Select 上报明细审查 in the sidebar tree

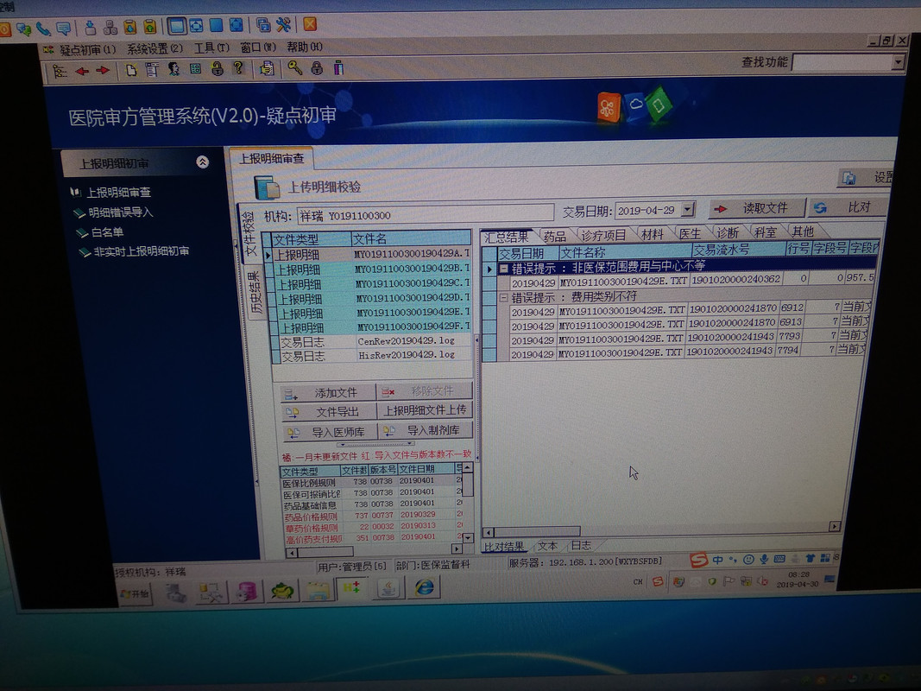118,192
